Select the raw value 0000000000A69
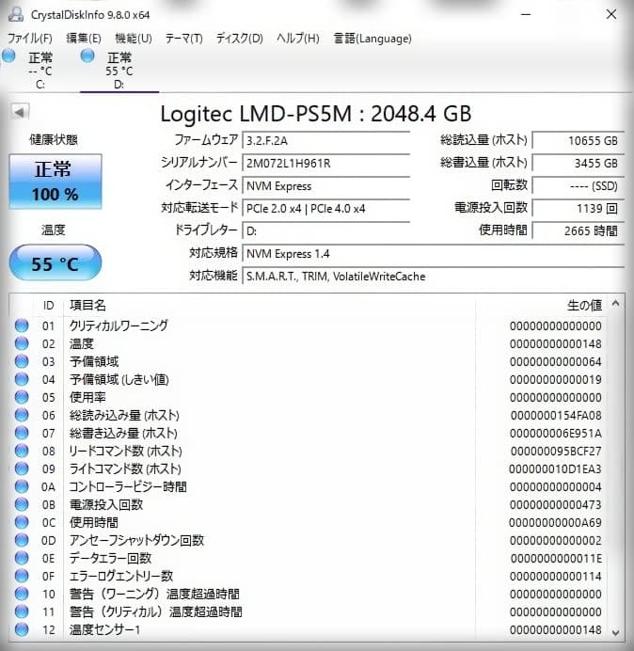Image resolution: width=634 pixels, height=651 pixels. click(x=556, y=522)
